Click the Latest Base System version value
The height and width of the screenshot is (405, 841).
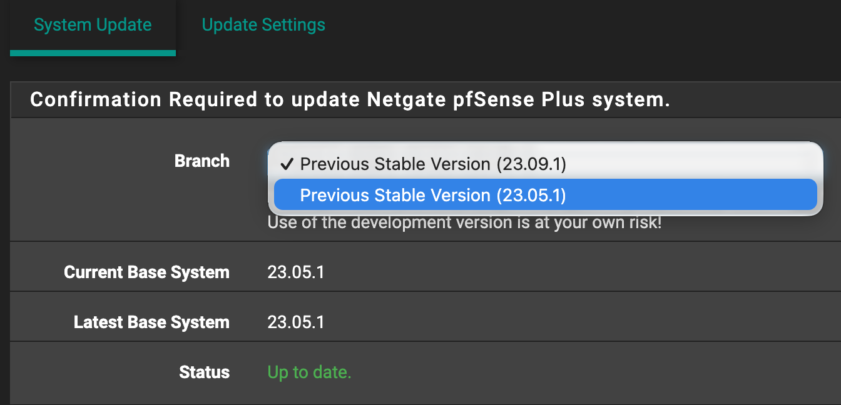pos(295,322)
